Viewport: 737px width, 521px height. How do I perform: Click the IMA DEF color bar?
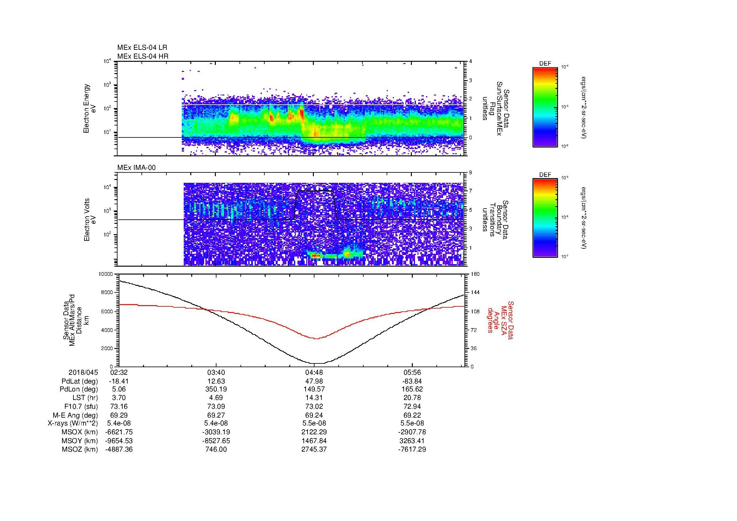545,218
